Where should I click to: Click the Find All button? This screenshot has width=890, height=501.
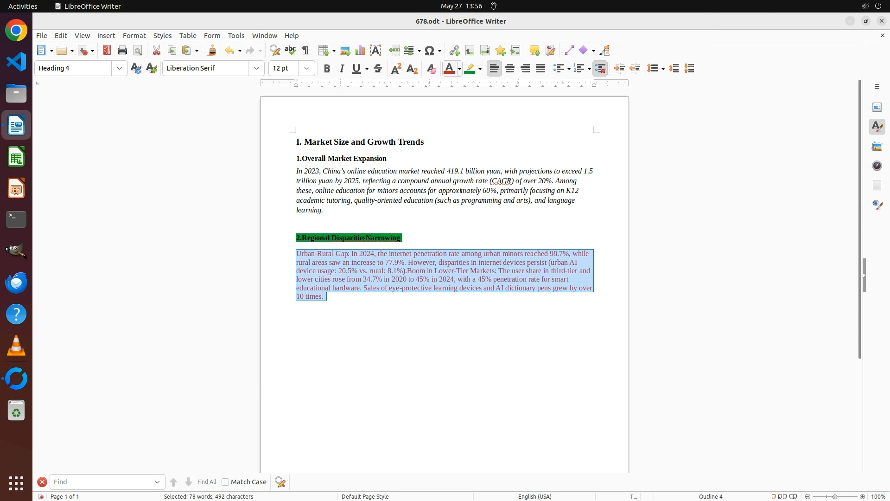(x=207, y=482)
